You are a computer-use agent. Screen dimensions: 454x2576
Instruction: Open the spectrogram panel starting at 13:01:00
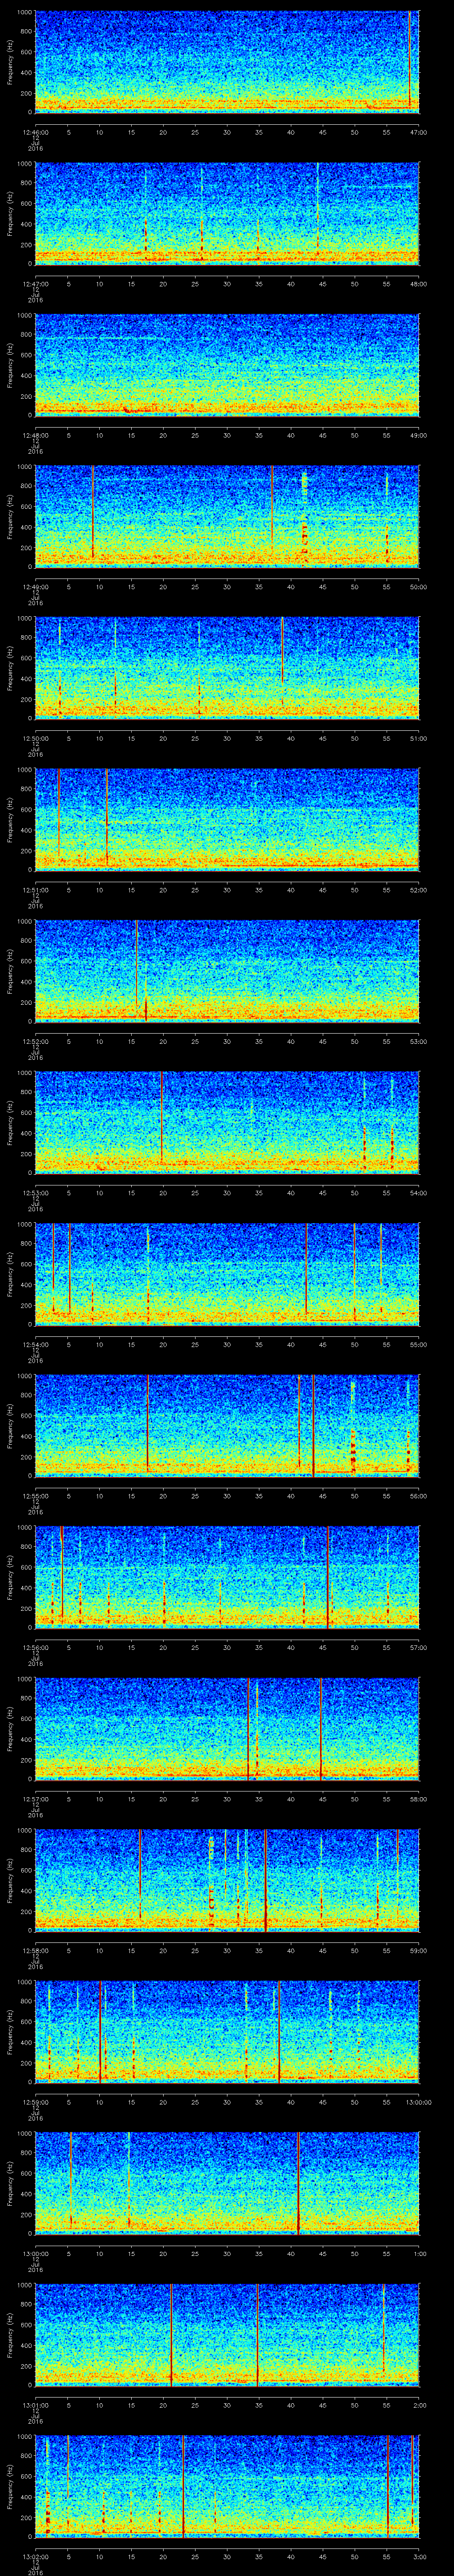pos(227,2334)
